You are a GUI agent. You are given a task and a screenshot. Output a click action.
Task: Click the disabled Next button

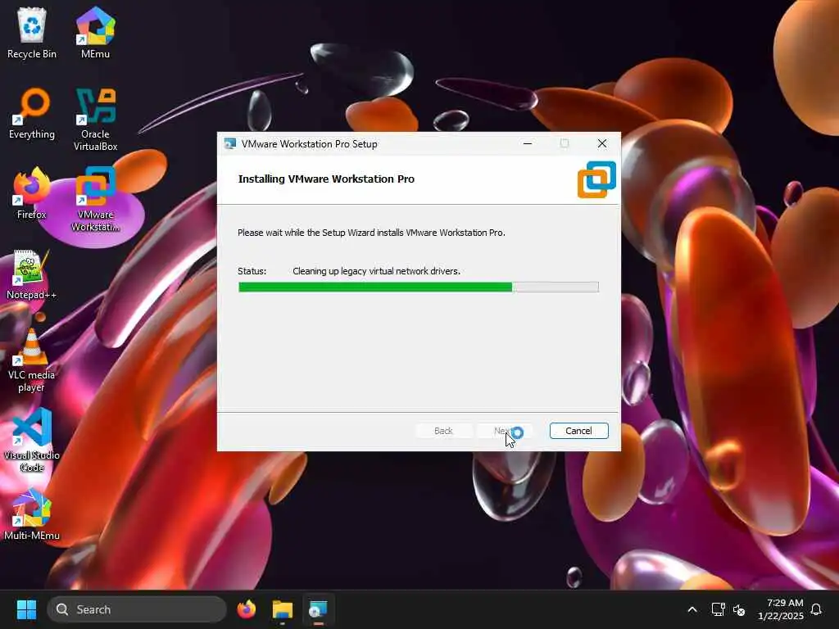pyautogui.click(x=503, y=431)
